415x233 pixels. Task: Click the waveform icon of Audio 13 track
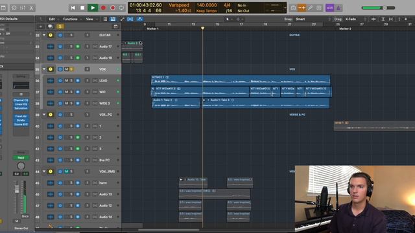pyautogui.click(x=51, y=194)
